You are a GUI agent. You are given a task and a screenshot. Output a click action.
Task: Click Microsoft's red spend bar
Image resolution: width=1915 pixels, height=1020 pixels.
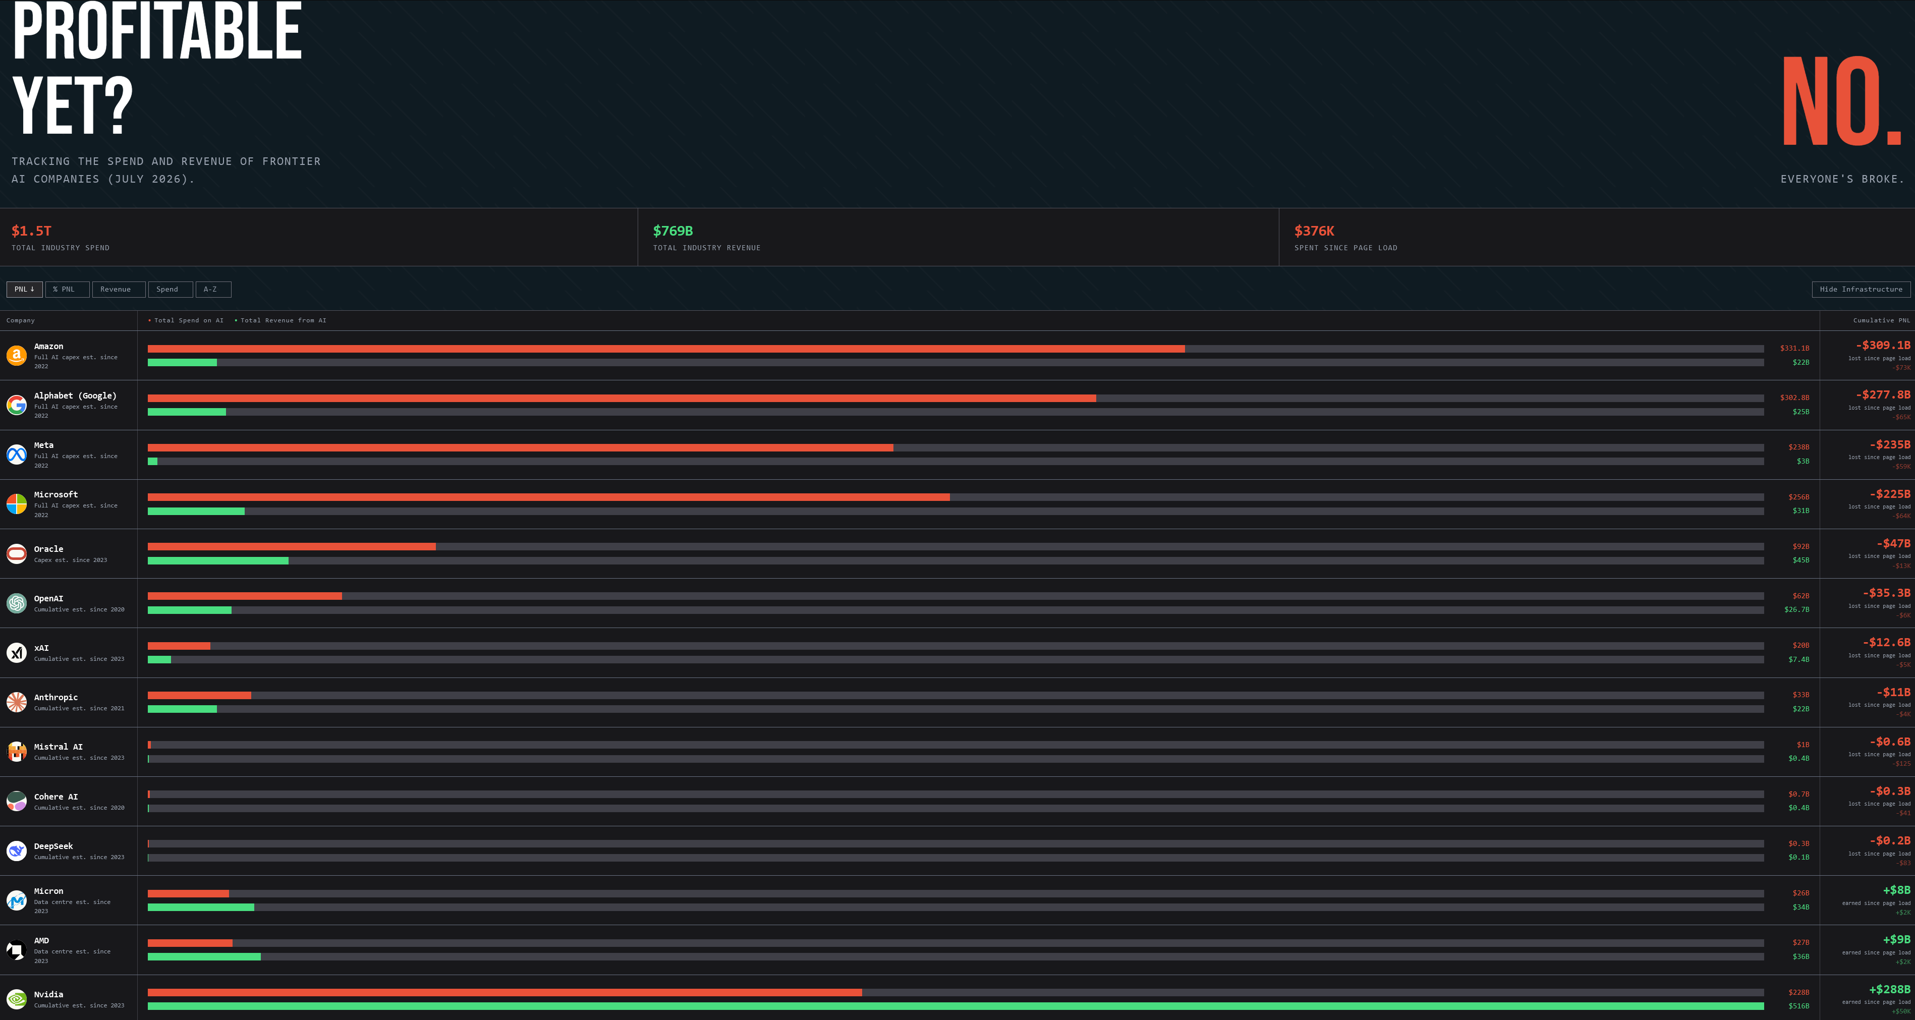point(549,497)
